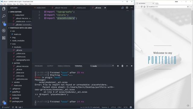This screenshot has width=193, height=109.
Task: Open the editor More Actions ellipsis
Action: pyautogui.click(x=131, y=8)
